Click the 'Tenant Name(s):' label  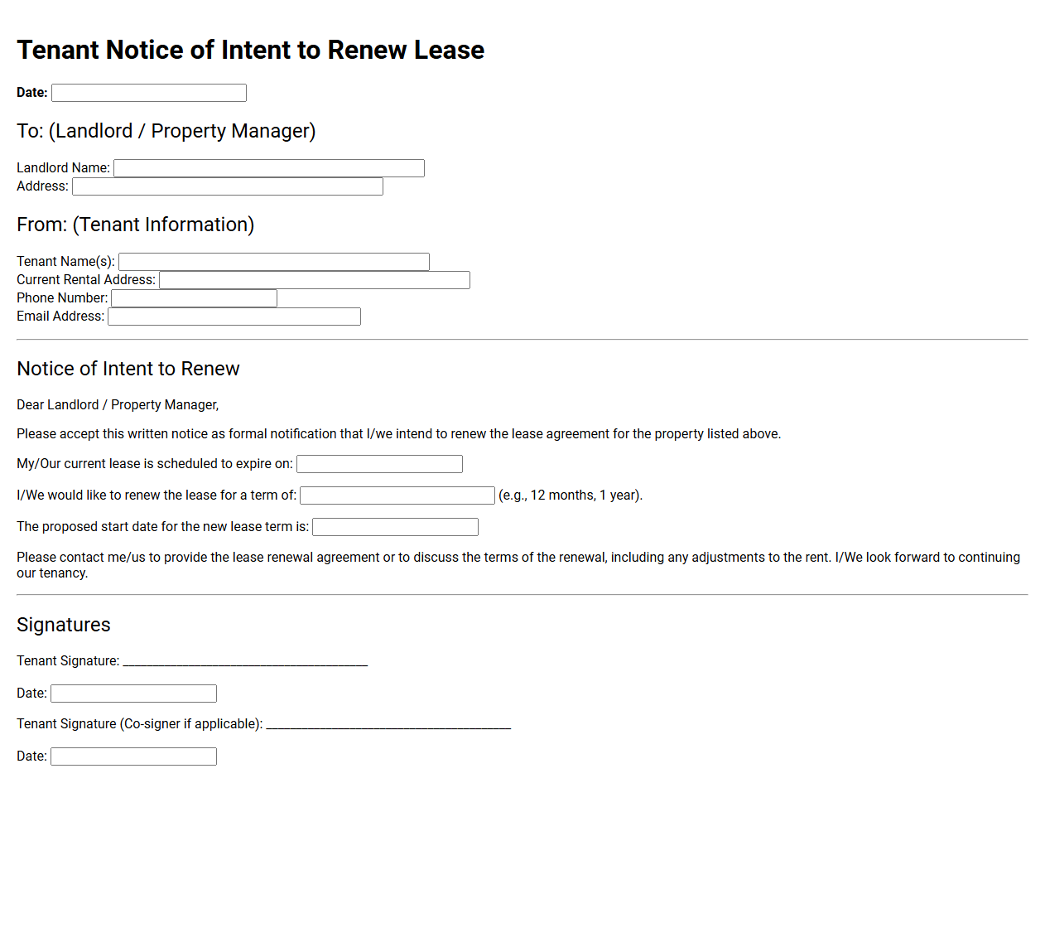[x=65, y=262]
